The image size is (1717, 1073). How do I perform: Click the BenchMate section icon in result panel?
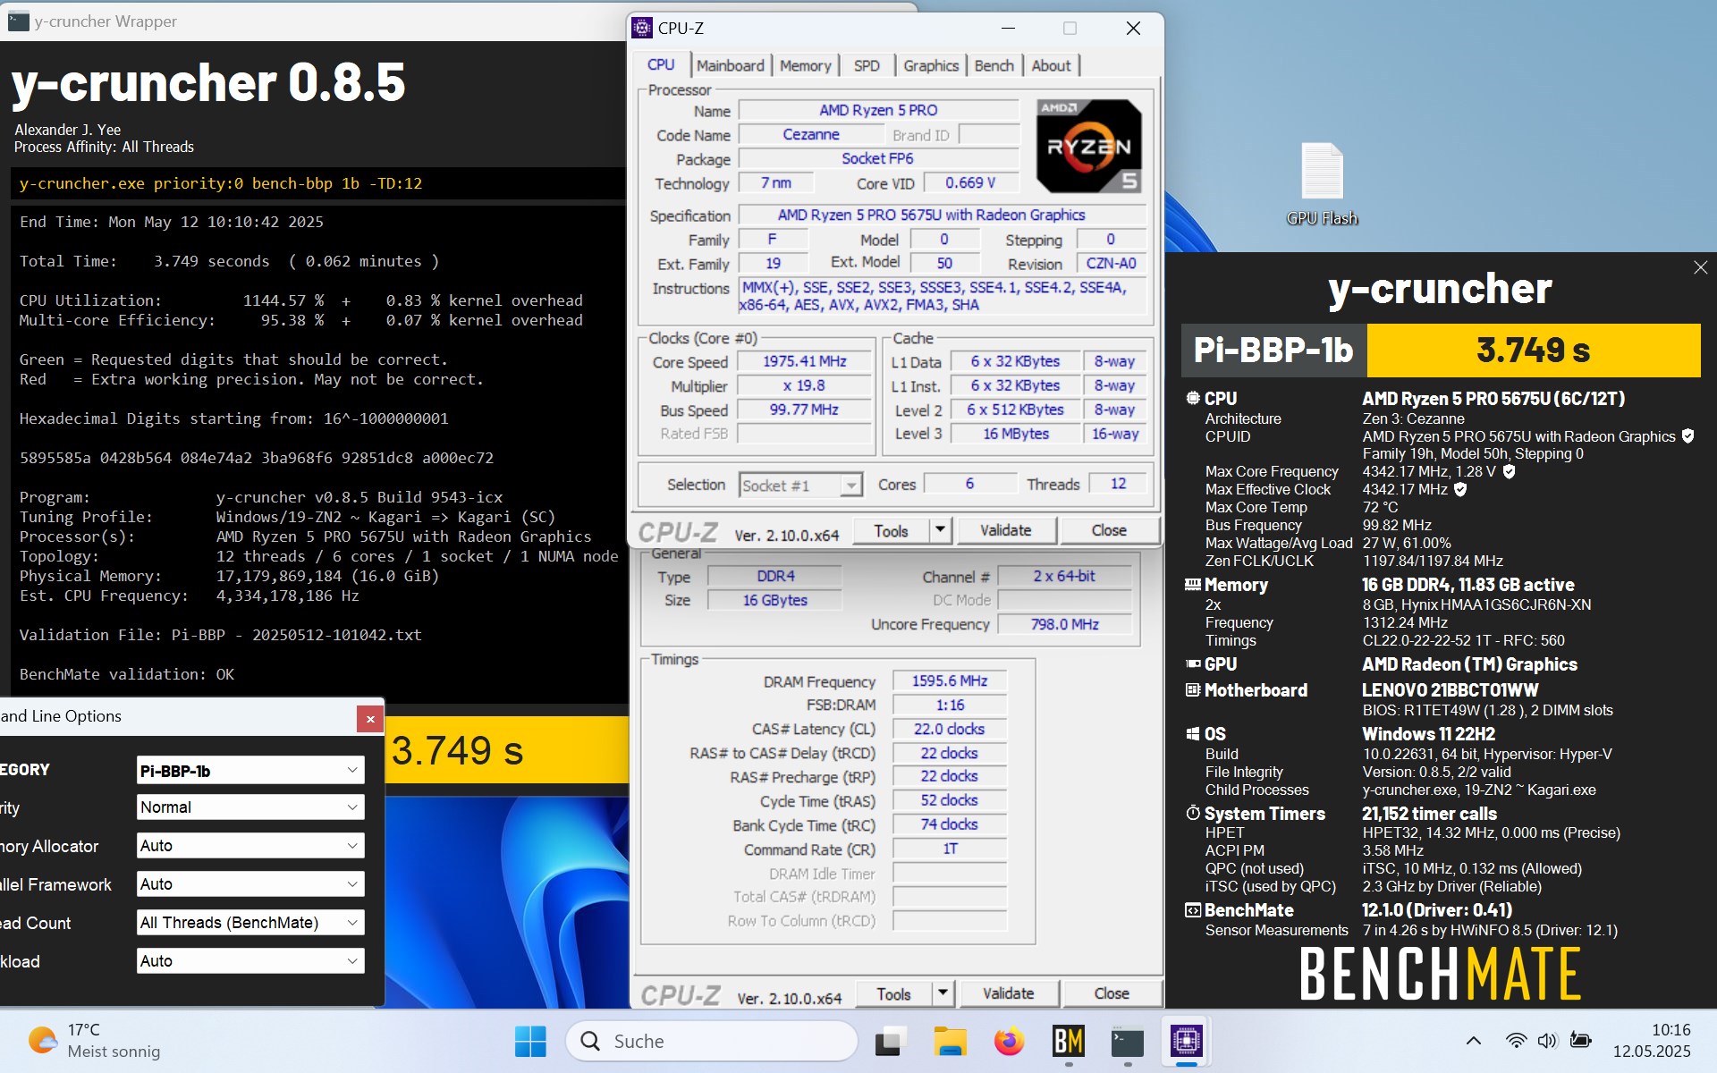tap(1193, 910)
